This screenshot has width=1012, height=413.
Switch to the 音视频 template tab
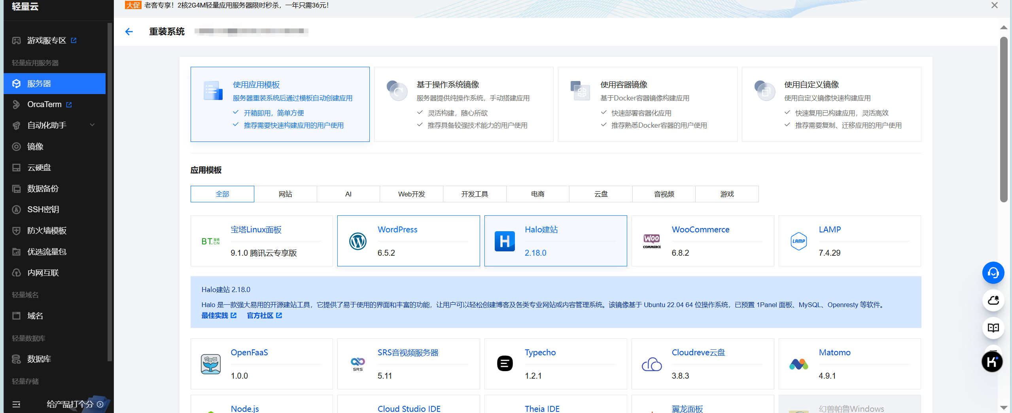(664, 194)
